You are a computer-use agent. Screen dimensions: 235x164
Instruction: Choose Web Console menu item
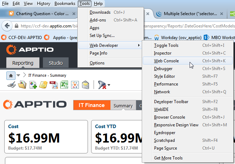(x=188, y=61)
